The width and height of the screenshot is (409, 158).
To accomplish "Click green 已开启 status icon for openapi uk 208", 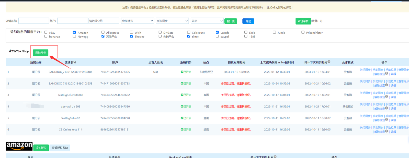I will tap(182, 107).
